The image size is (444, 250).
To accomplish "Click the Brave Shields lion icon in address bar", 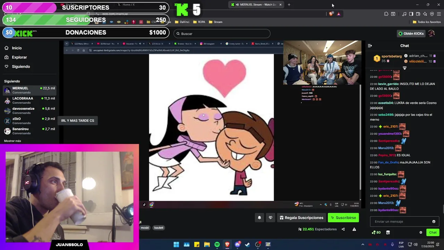I will 331,14.
